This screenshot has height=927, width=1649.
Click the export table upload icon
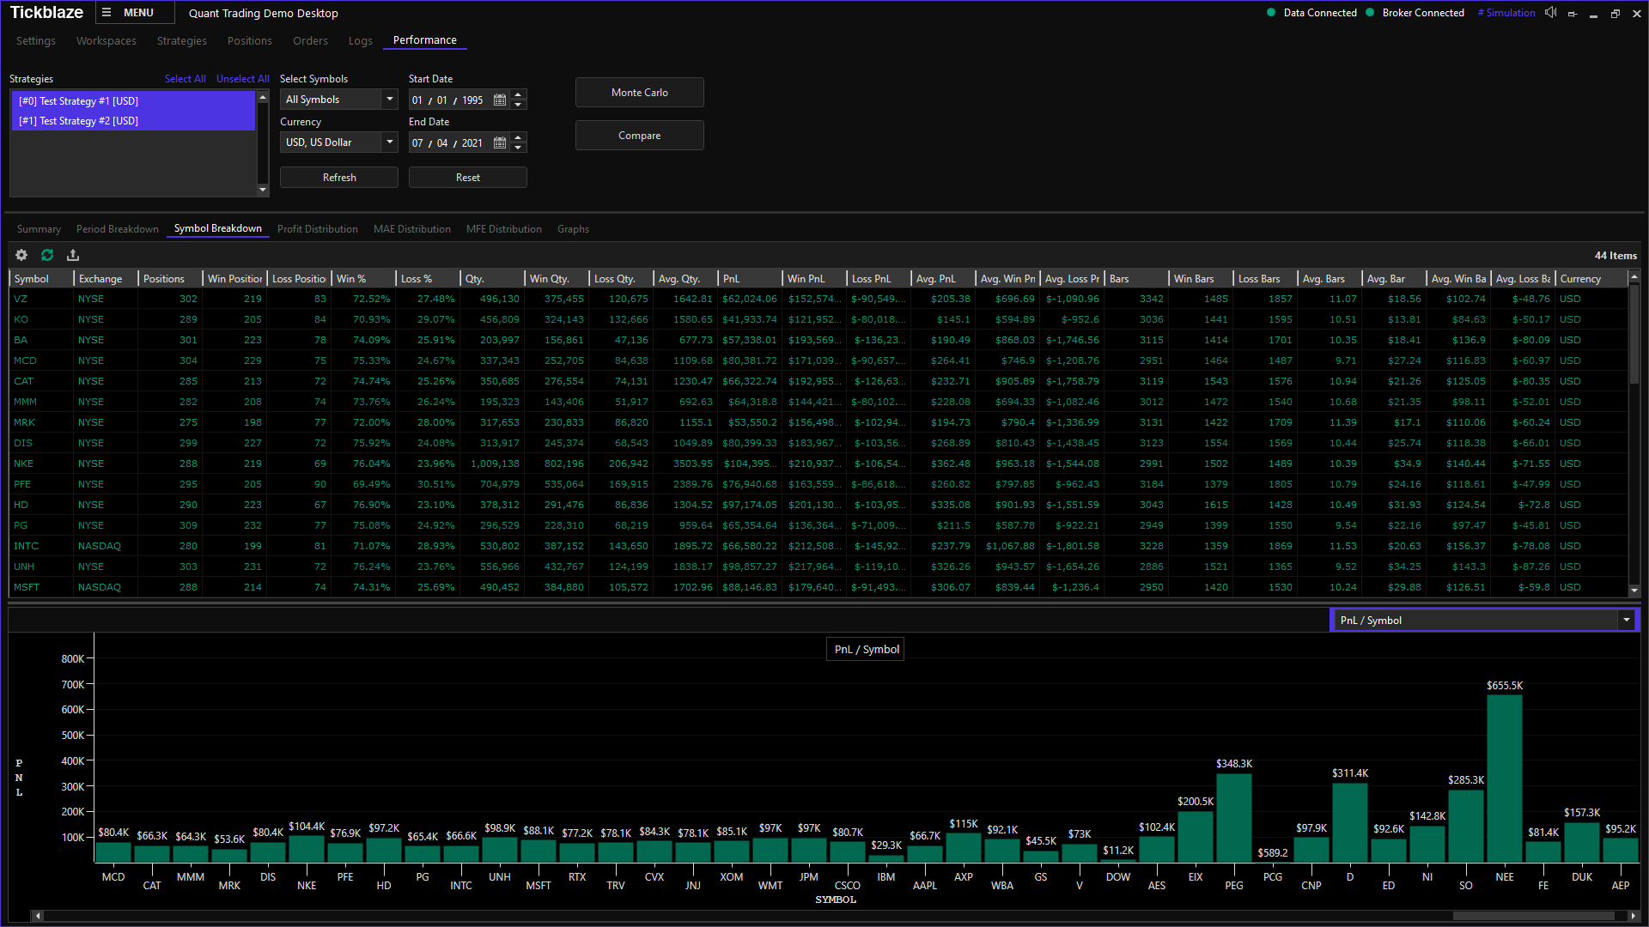pos(73,255)
